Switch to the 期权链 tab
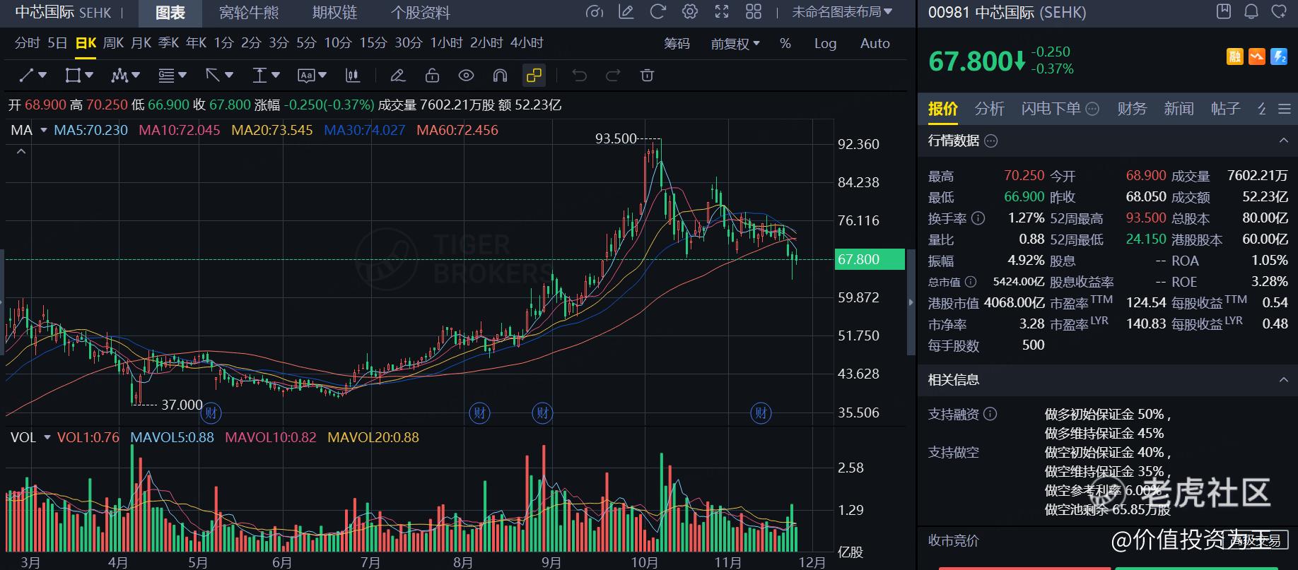 tap(334, 13)
